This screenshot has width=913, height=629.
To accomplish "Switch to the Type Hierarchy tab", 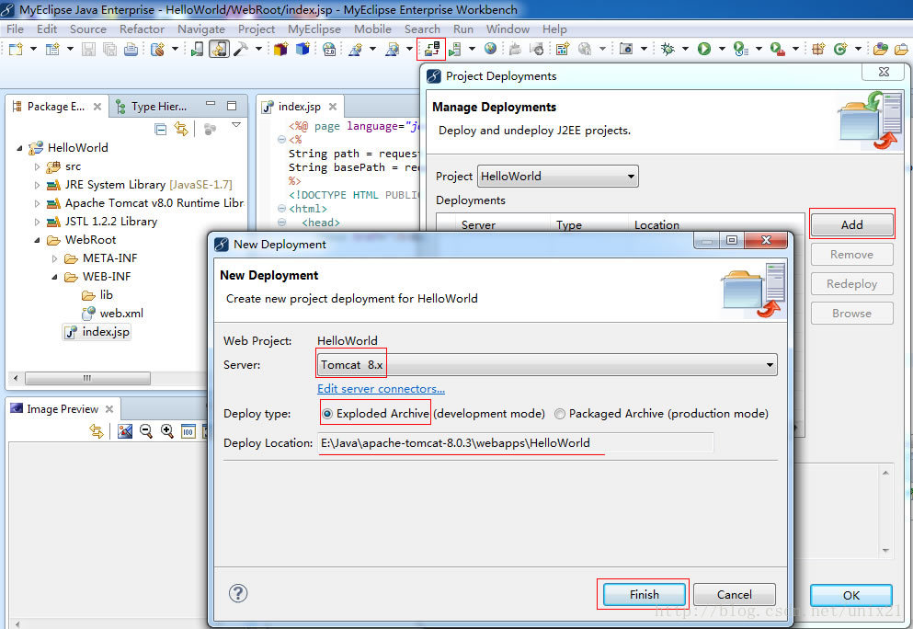I will [x=151, y=107].
